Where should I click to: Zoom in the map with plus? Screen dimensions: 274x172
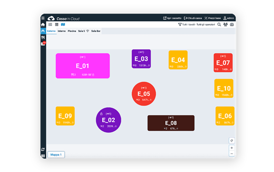point(232,148)
